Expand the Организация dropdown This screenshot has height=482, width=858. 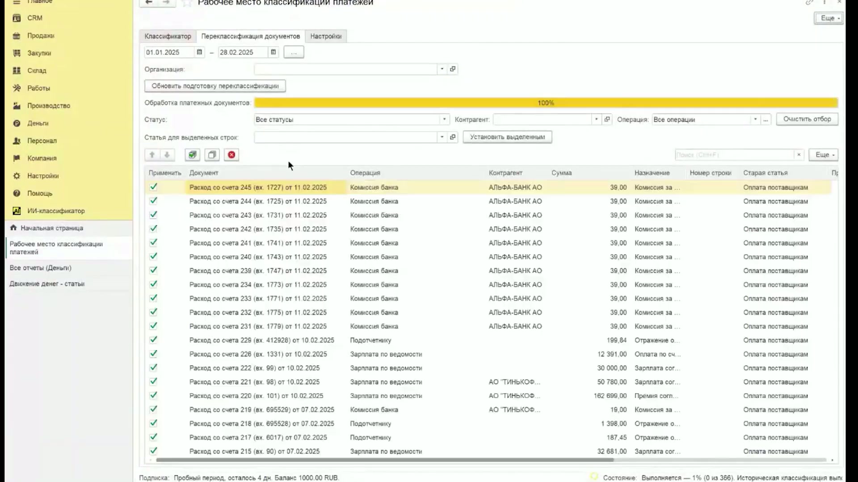click(x=442, y=69)
